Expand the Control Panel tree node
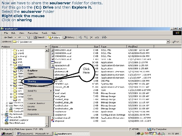 coord(7,111)
